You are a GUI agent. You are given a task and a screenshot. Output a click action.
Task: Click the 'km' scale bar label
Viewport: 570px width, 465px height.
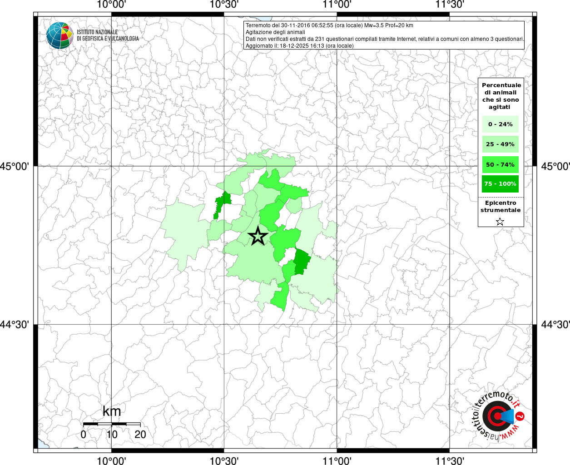pos(112,411)
